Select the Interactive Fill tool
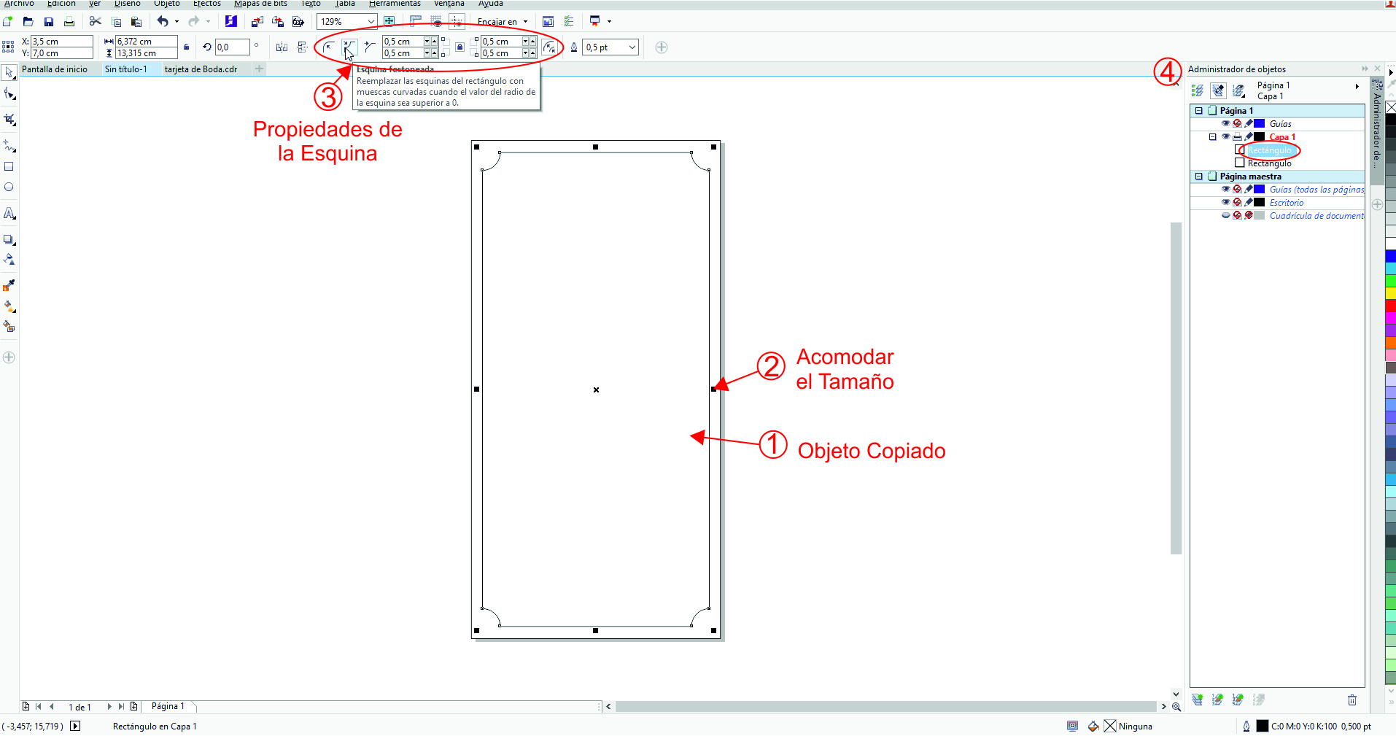Viewport: 1396px width, 736px height. [9, 306]
